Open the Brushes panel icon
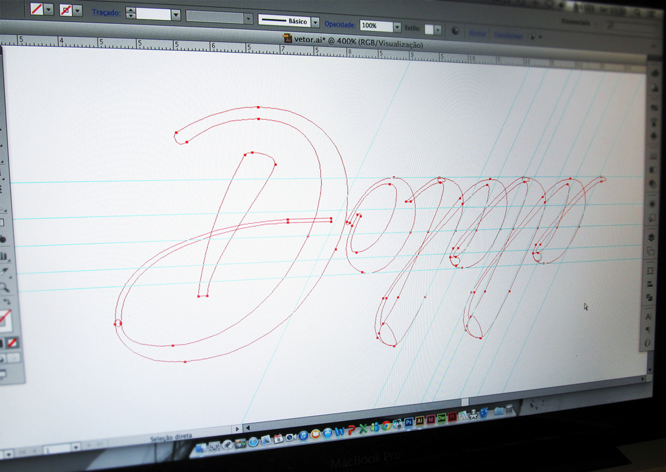Image resolution: width=666 pixels, height=472 pixels. (x=654, y=122)
